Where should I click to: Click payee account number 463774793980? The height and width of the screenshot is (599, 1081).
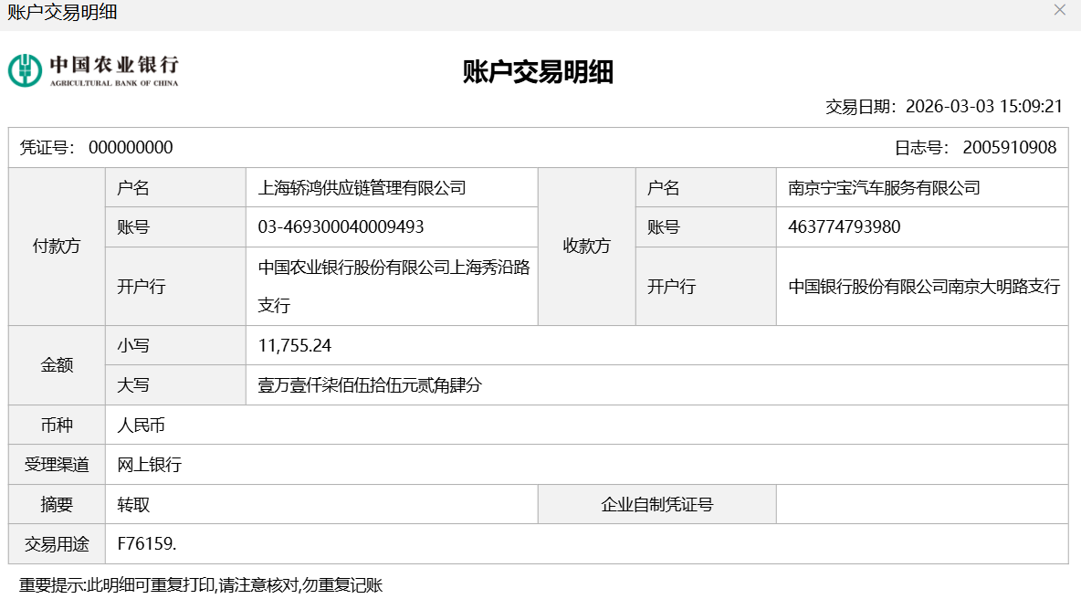(x=844, y=227)
